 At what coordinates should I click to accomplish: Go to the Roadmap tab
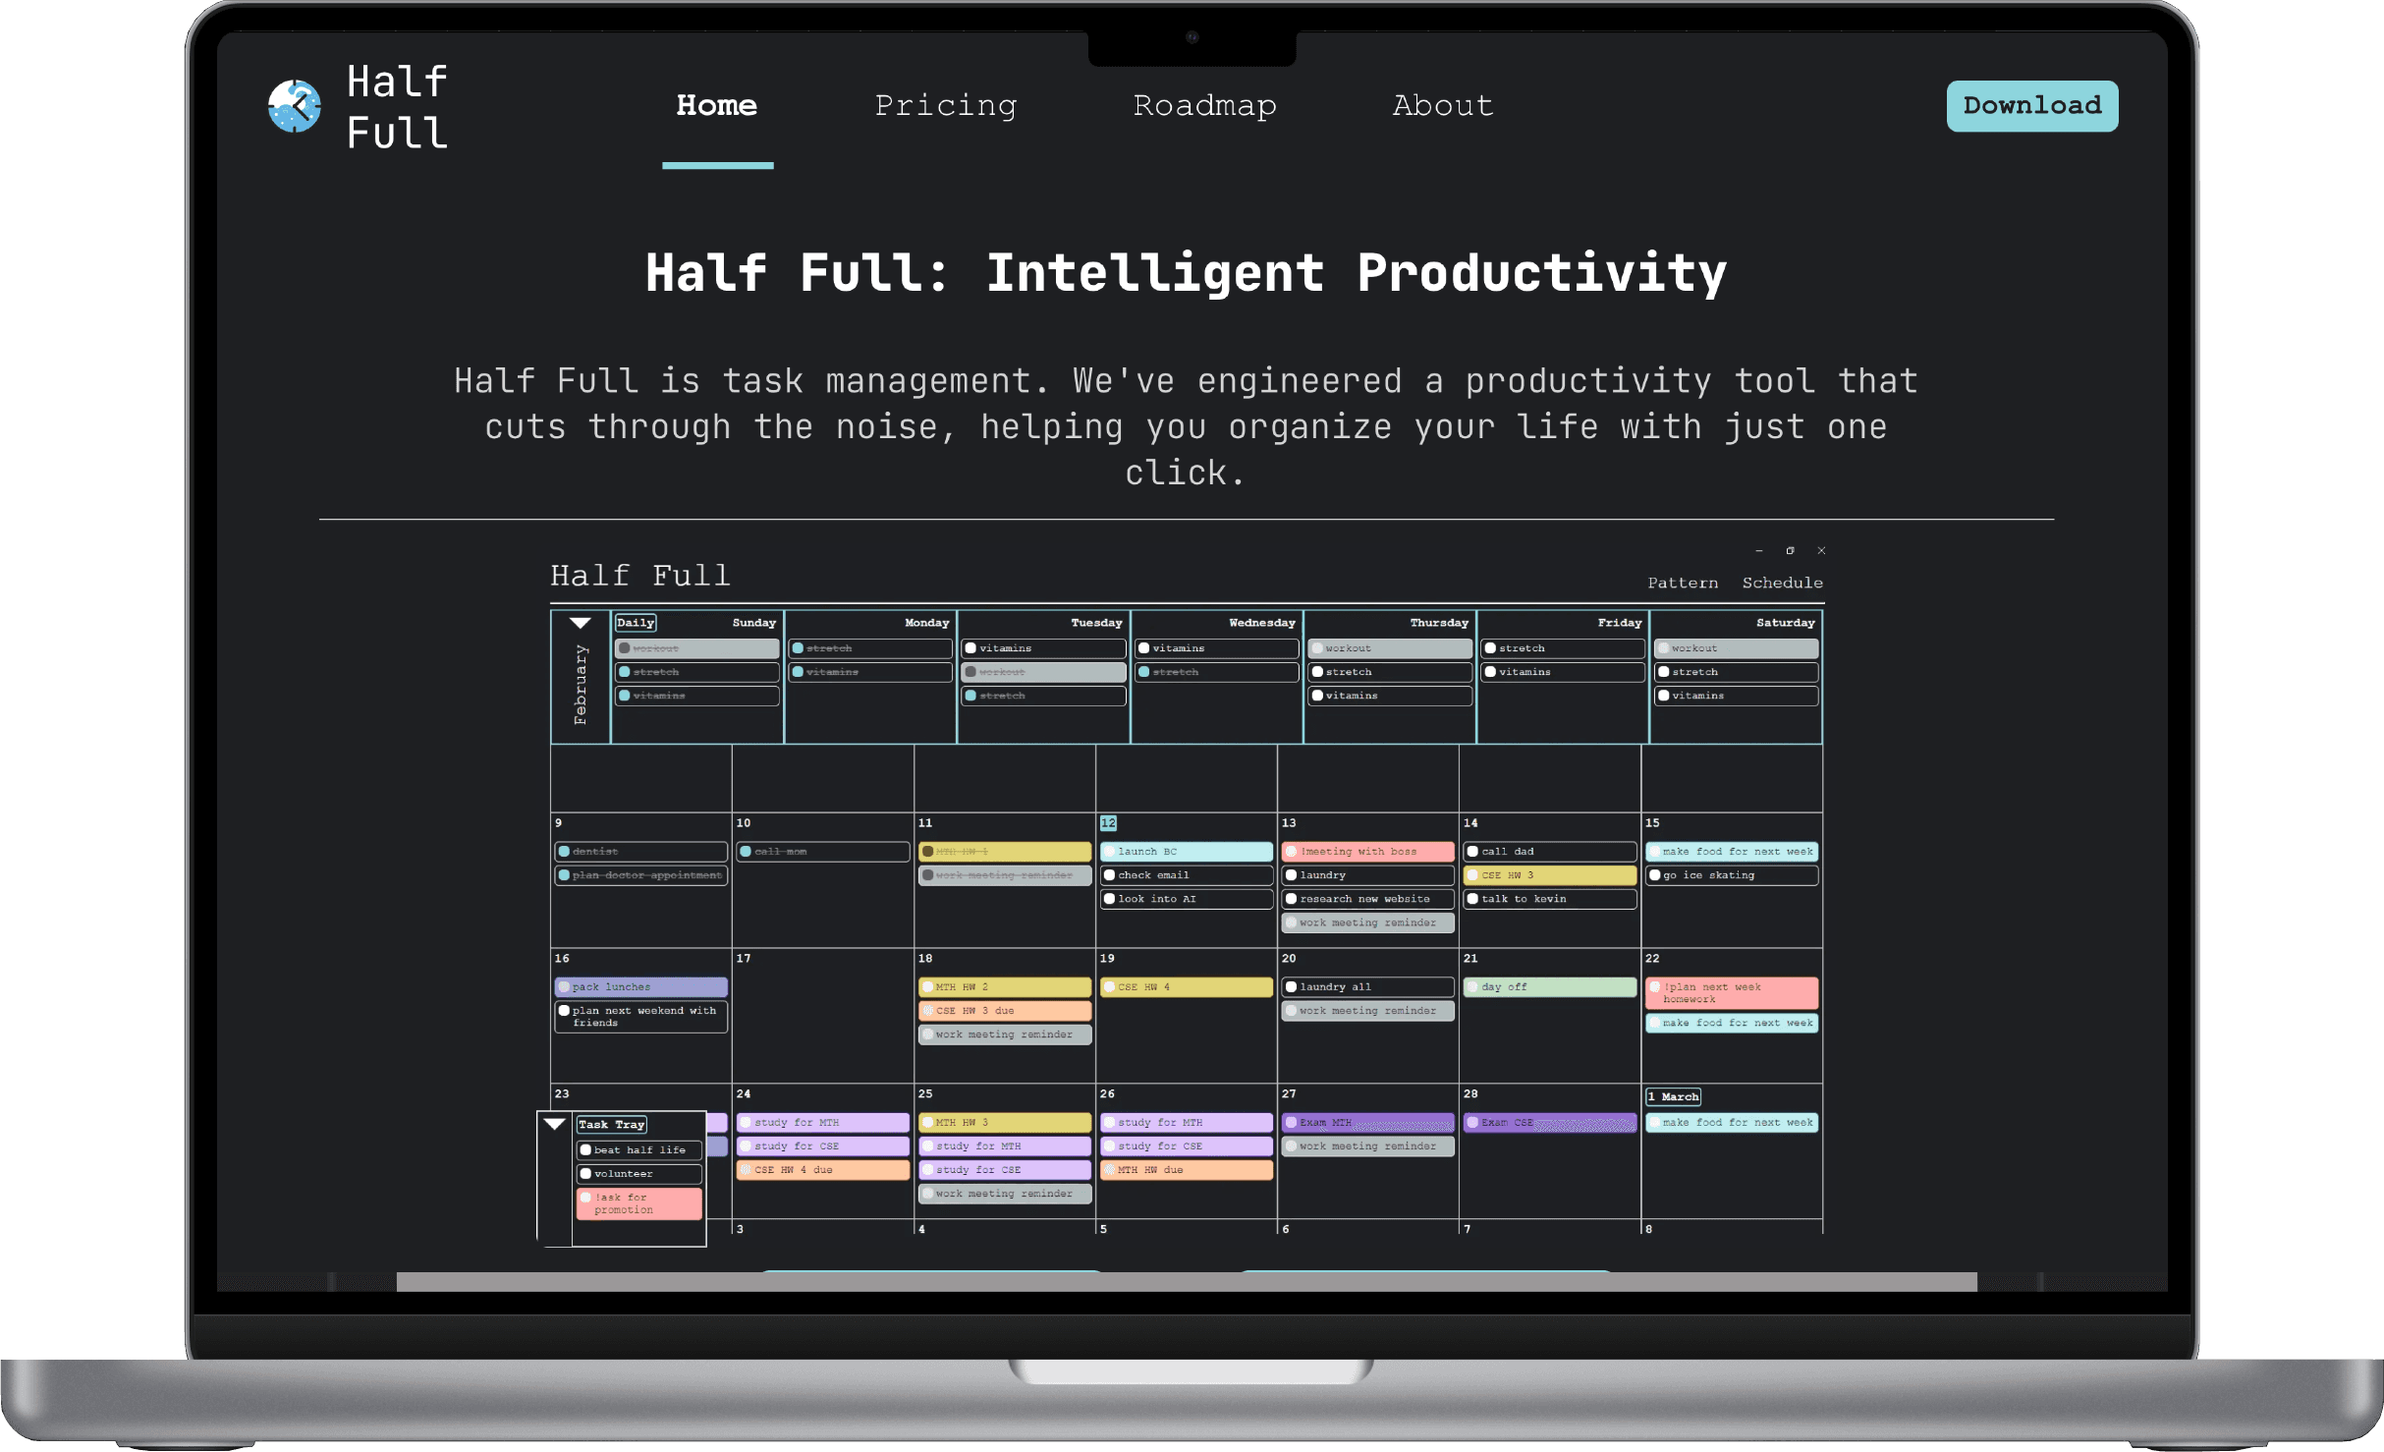pos(1204,106)
